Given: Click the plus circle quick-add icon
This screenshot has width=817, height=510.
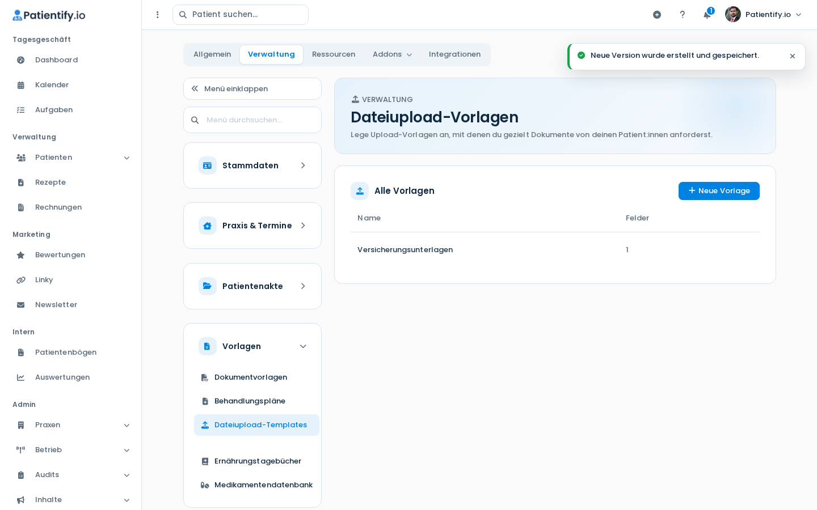Looking at the screenshot, I should 657,15.
